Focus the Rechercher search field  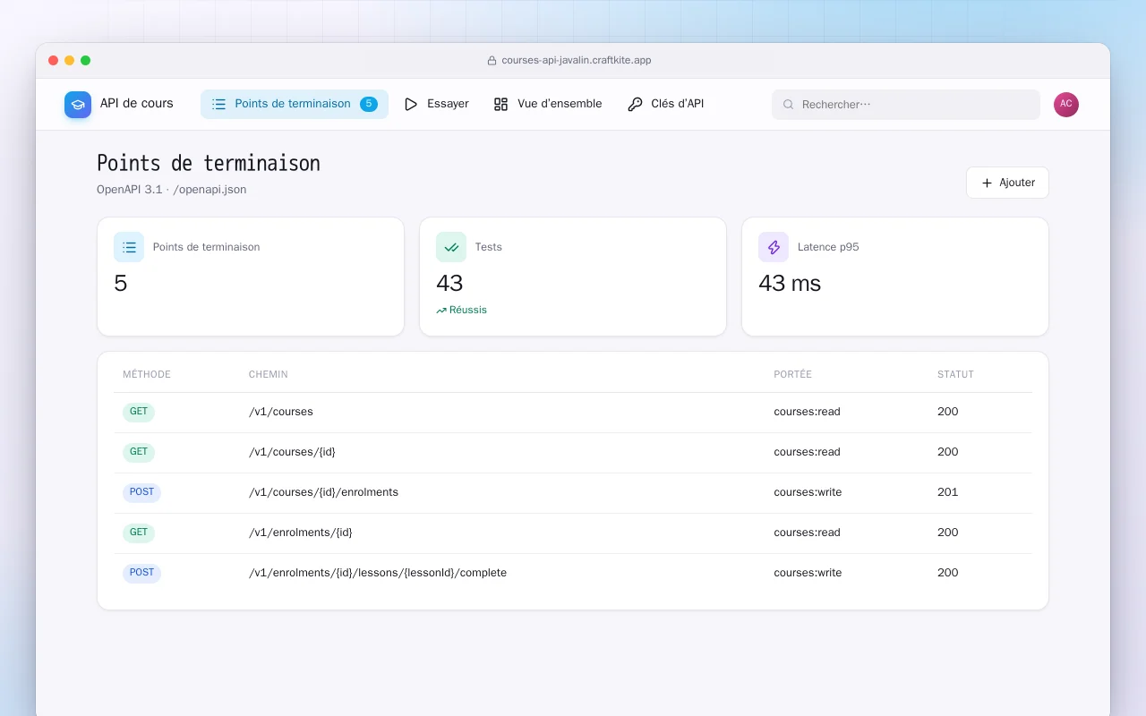click(906, 105)
